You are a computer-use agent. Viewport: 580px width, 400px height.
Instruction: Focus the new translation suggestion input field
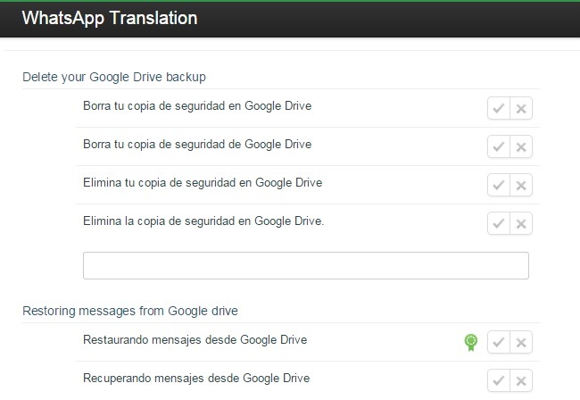click(x=306, y=266)
